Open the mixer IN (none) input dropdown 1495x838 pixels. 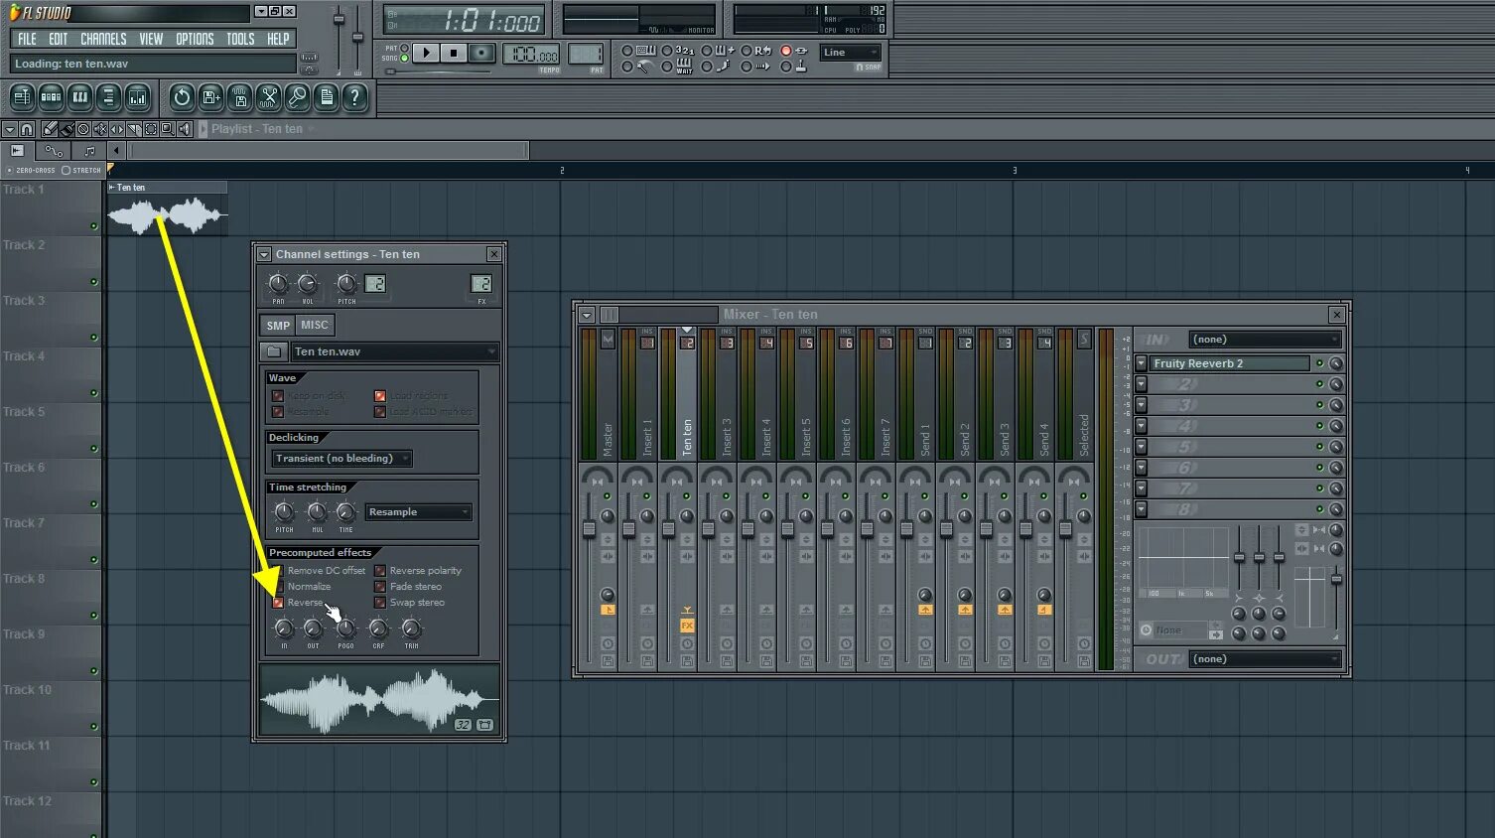click(x=1265, y=340)
